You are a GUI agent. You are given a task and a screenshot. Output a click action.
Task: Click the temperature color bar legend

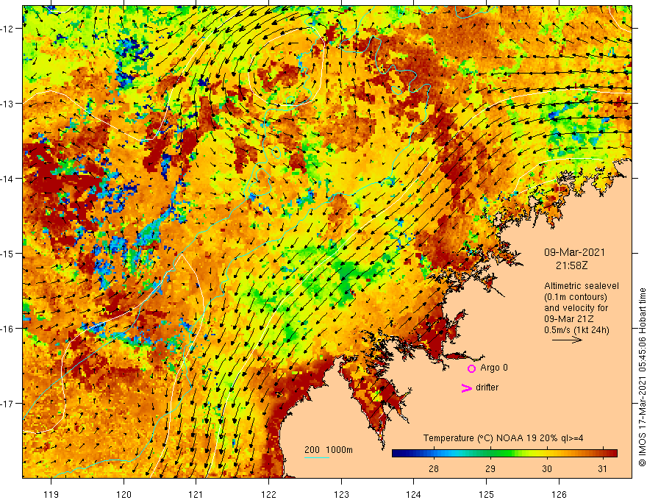click(x=504, y=454)
